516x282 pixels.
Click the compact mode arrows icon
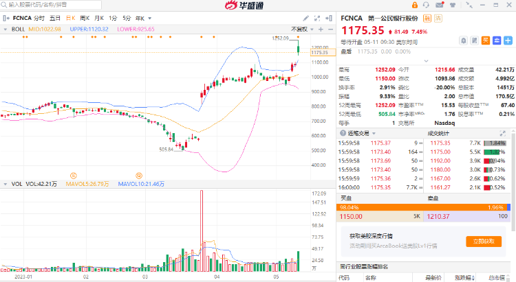(469, 5)
